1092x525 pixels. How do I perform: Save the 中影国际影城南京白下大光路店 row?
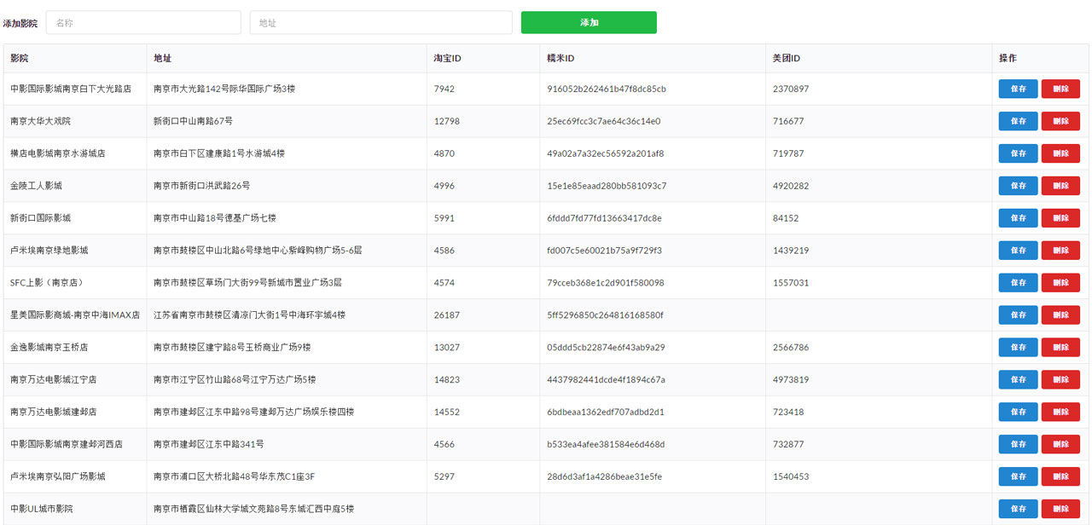pyautogui.click(x=1018, y=89)
